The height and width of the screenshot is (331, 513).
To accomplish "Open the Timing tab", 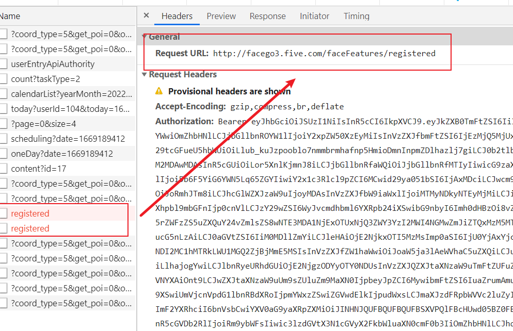I will 357,16.
